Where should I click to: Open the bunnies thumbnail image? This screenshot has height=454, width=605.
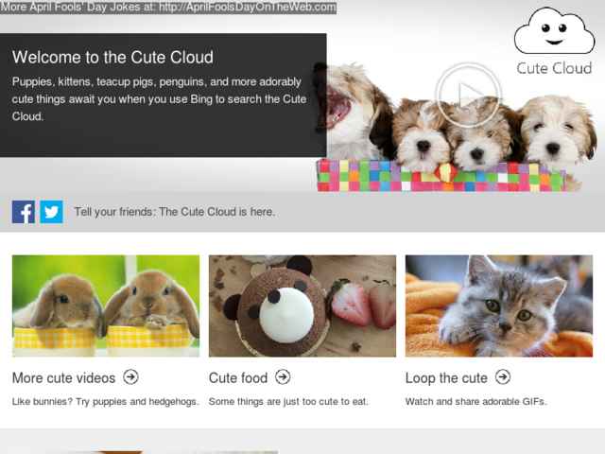coord(106,306)
